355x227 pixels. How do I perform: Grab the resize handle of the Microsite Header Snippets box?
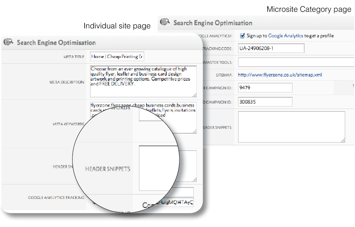[x=343, y=140]
